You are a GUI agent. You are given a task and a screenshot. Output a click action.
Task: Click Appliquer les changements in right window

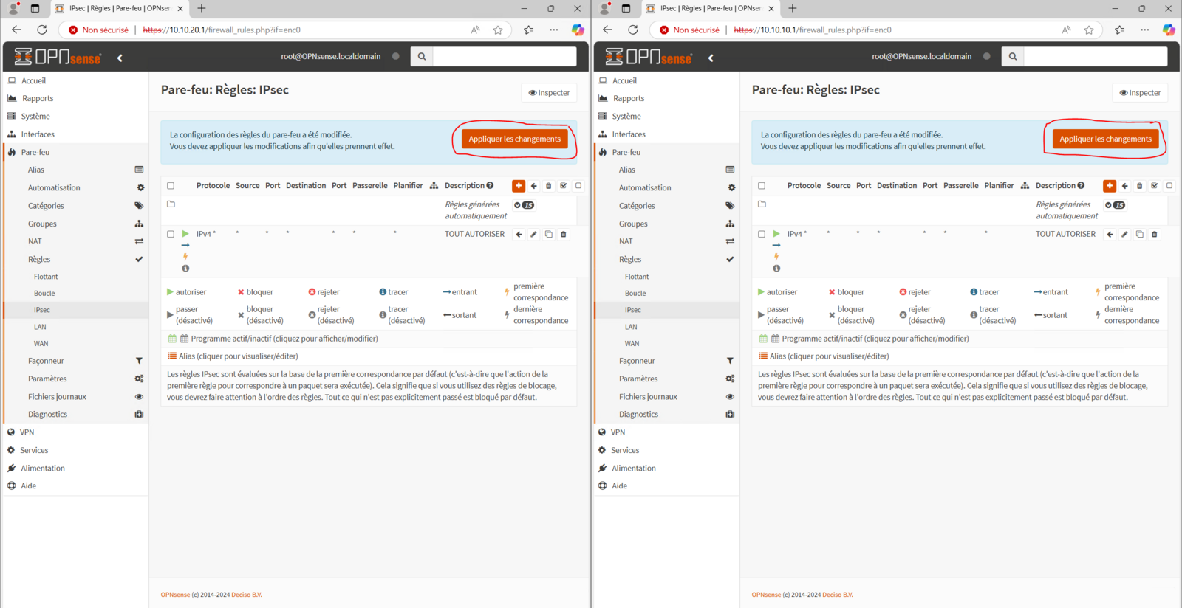coord(1105,139)
